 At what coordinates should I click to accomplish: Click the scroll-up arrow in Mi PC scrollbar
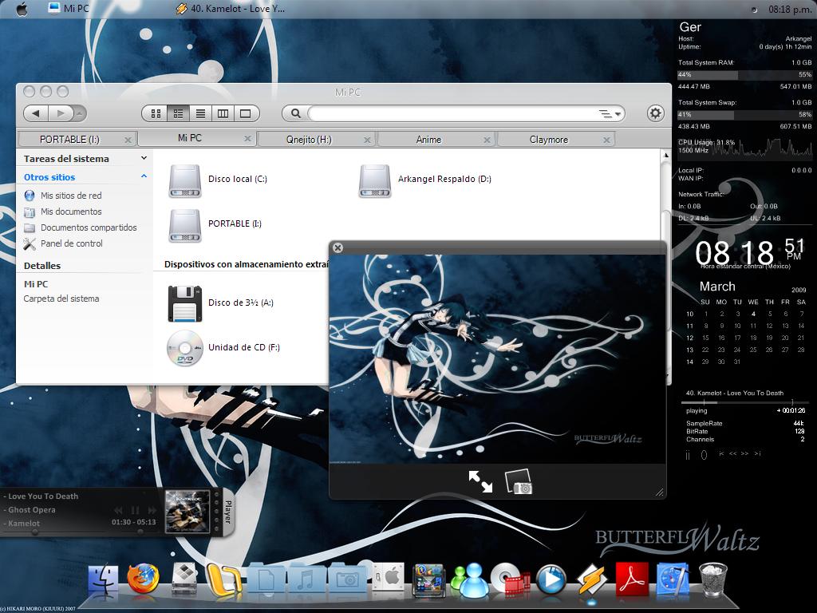(665, 156)
